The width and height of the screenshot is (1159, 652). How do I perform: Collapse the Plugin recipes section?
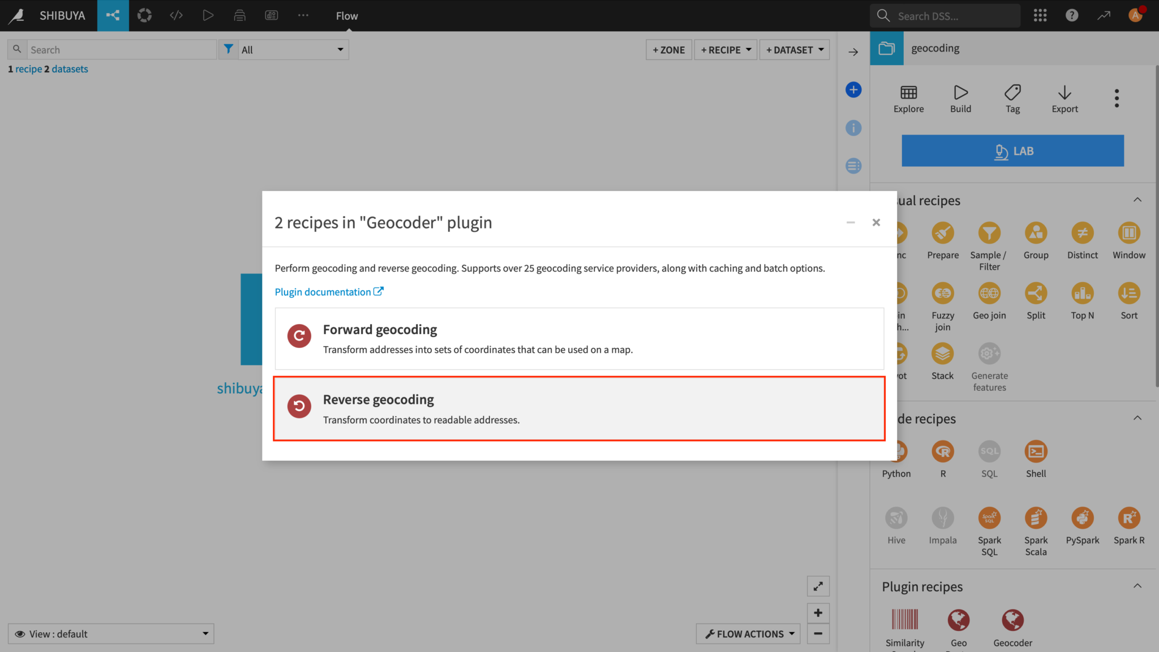(1137, 586)
